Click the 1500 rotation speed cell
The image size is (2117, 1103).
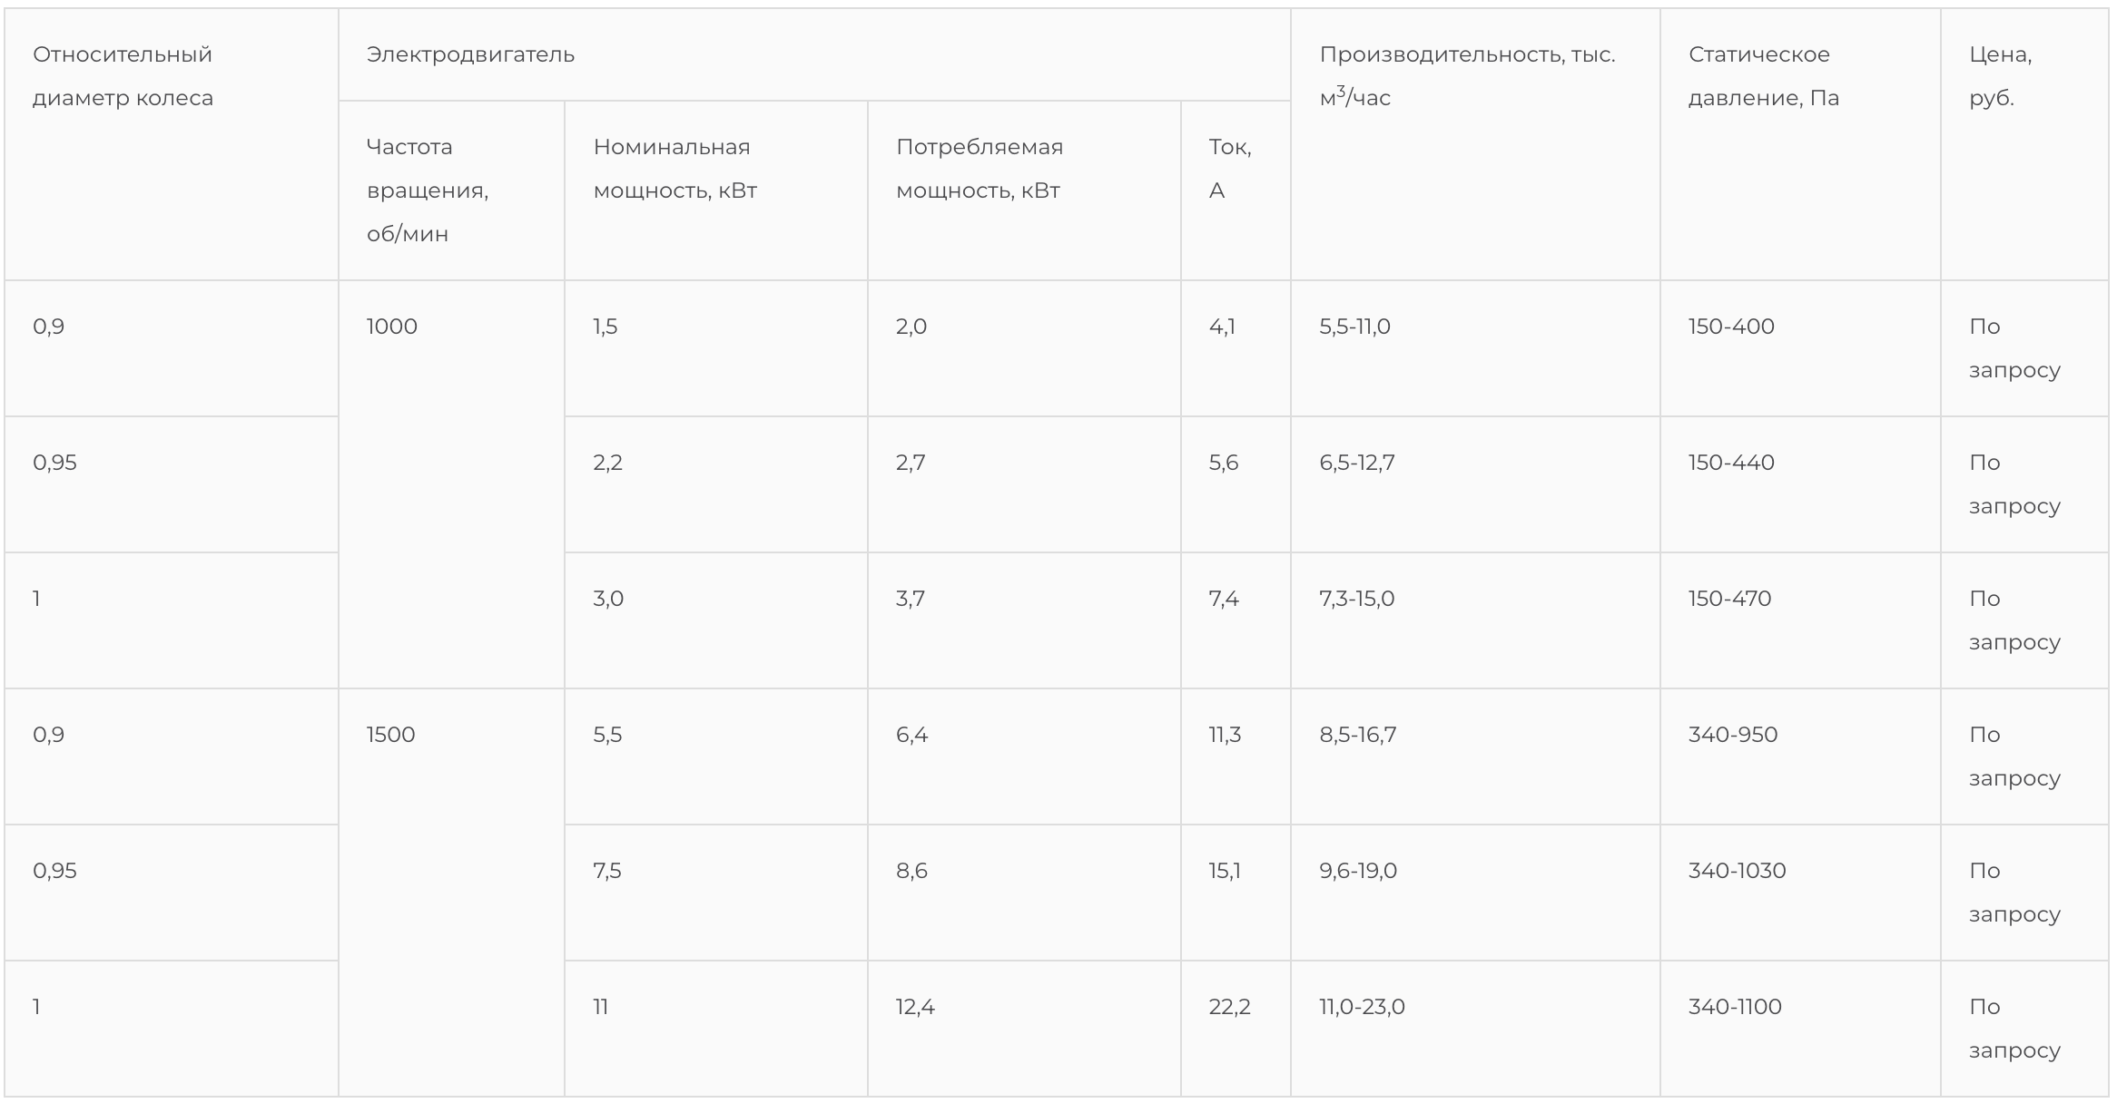click(x=391, y=735)
